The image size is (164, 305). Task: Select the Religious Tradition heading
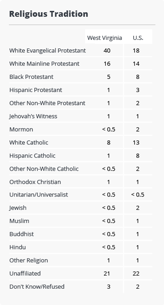point(49,14)
